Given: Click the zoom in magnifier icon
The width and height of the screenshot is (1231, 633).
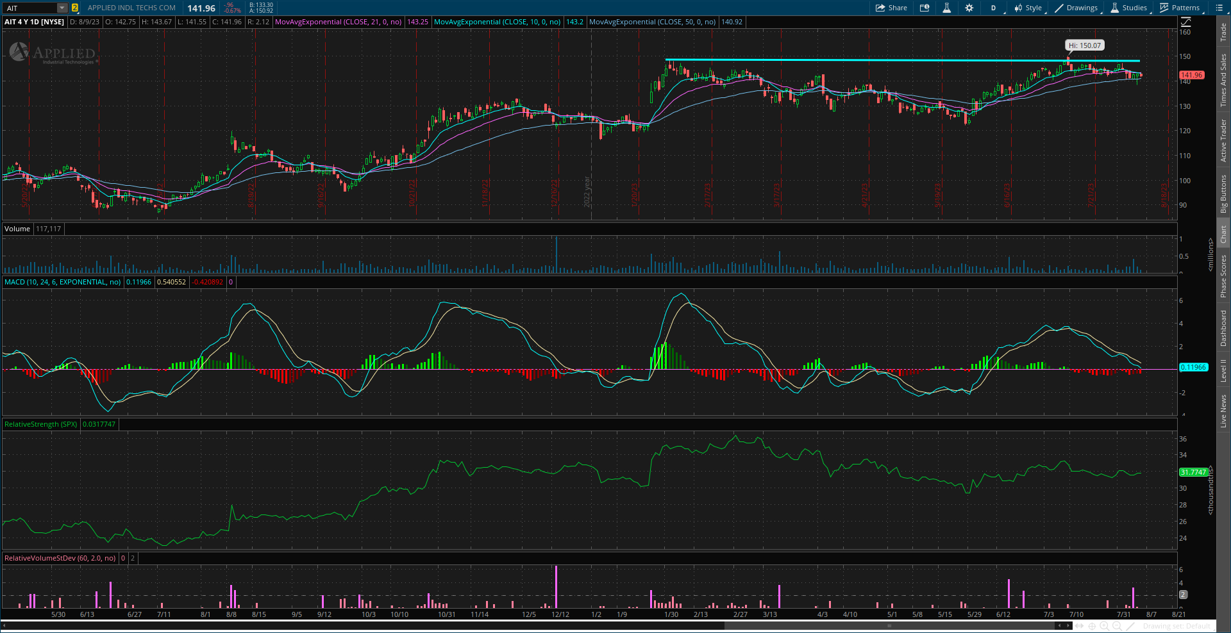Looking at the screenshot, I should [1105, 626].
